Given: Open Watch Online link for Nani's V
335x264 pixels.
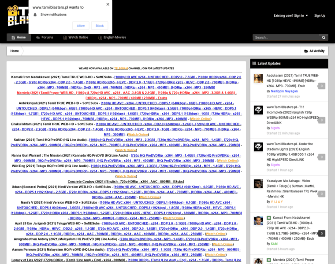Looking at the screenshot, I should 174,218.
